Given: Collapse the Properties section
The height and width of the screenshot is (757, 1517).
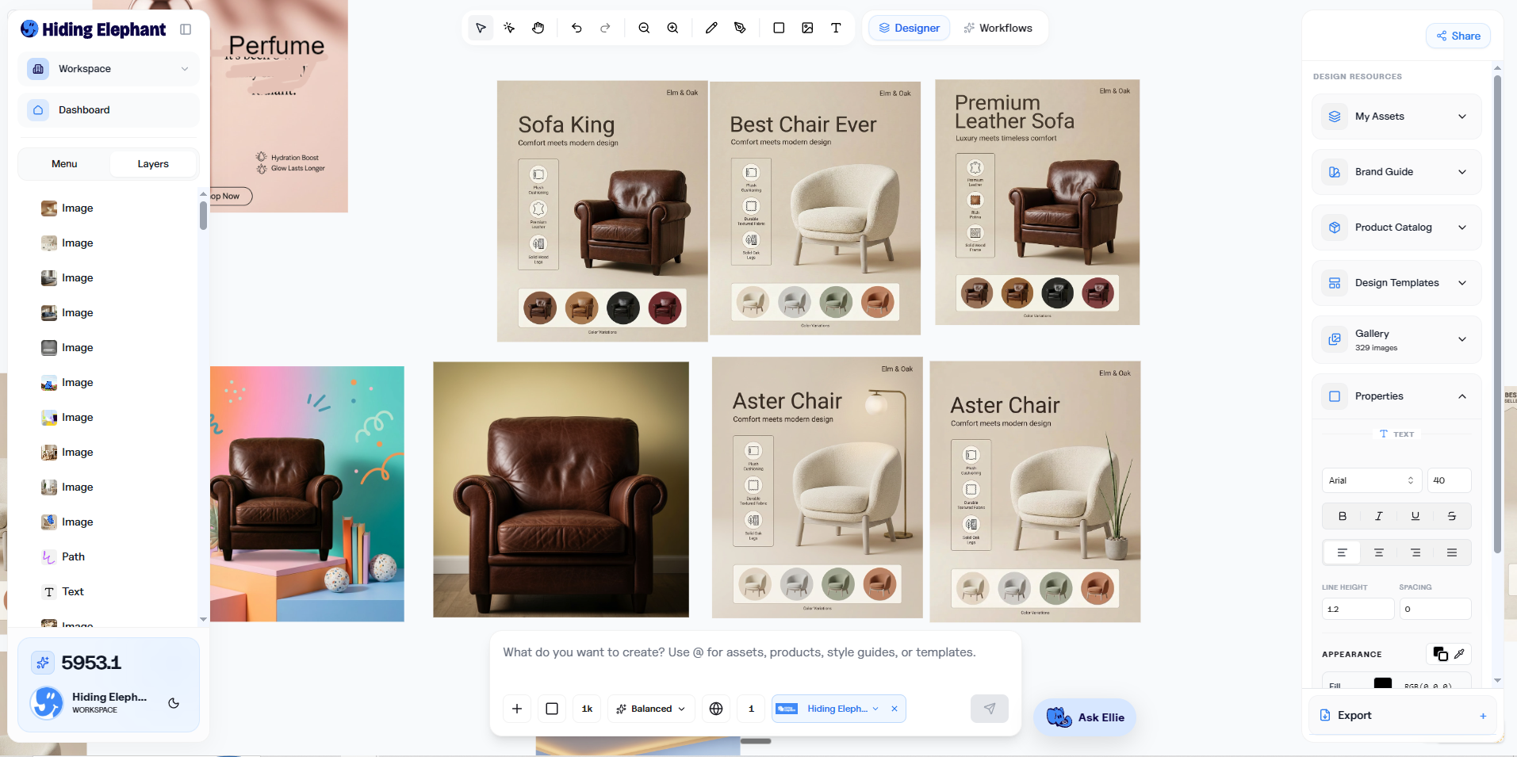Looking at the screenshot, I should click(x=1396, y=396).
